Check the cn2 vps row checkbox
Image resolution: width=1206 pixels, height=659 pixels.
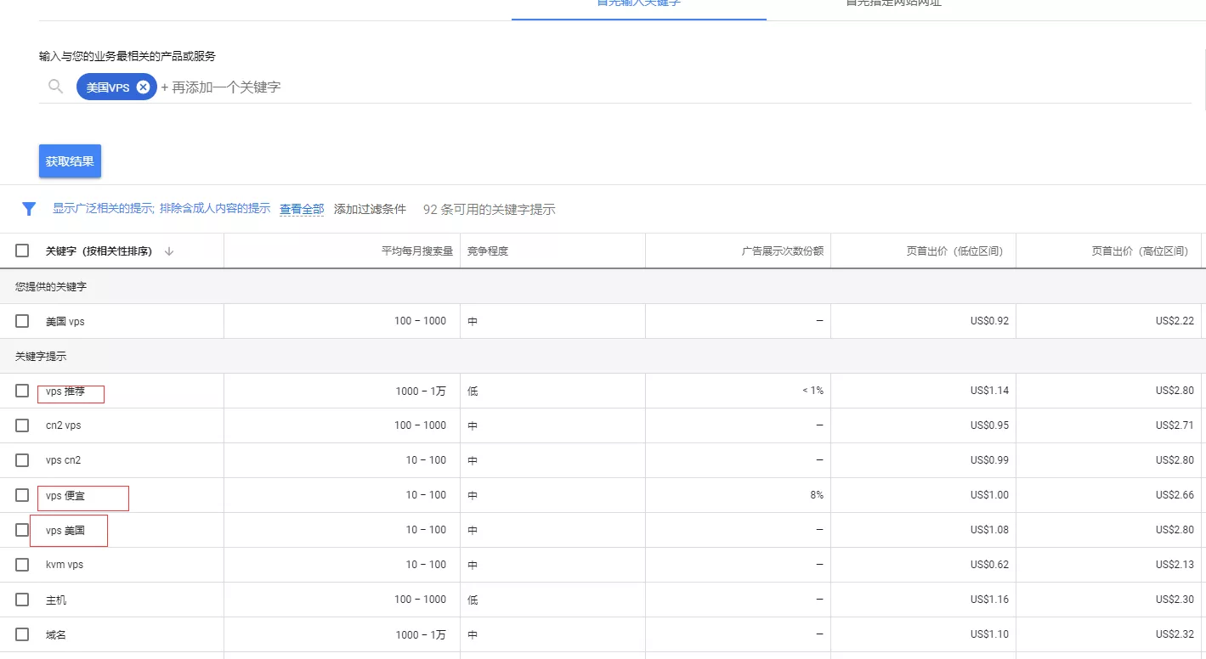pyautogui.click(x=22, y=425)
